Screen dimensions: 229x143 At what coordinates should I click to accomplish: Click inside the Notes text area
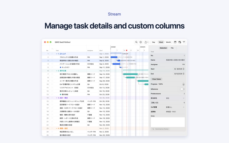point(168,122)
